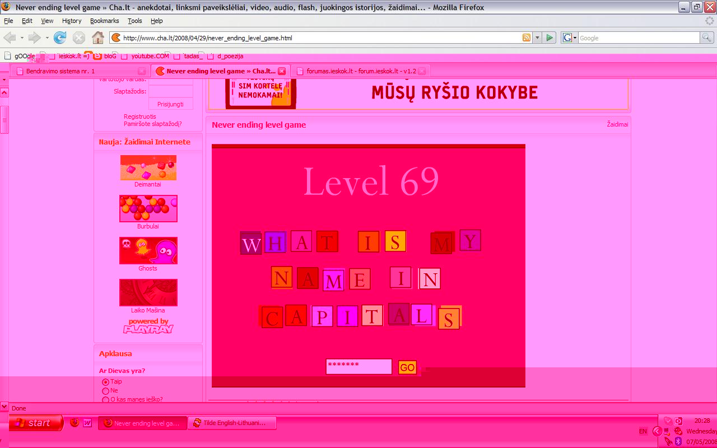Select the Taip radio option
Image resolution: width=717 pixels, height=448 pixels.
(105, 382)
